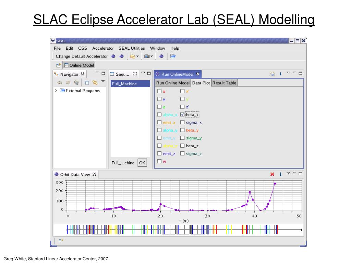Image resolution: width=351 pixels, height=263 pixels.
Task: Open the File menu
Action: (x=57, y=48)
